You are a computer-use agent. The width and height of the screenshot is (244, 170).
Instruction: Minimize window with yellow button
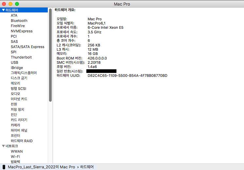(10, 4)
